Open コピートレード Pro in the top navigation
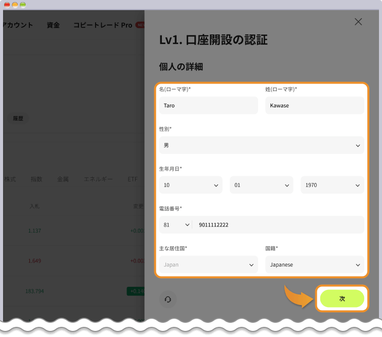The image size is (382, 337). [103, 25]
